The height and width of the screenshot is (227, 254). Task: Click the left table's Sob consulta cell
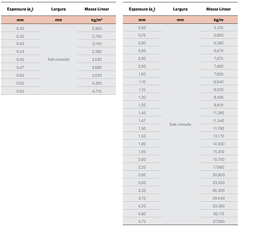(58, 60)
